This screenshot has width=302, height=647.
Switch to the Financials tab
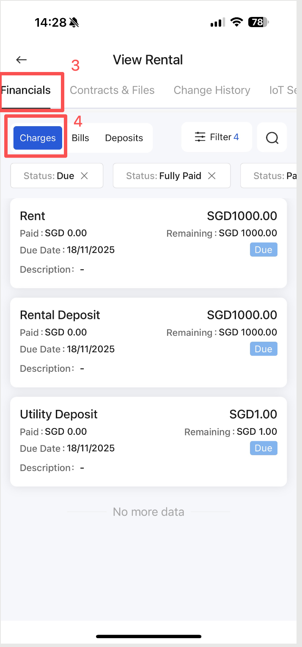26,90
